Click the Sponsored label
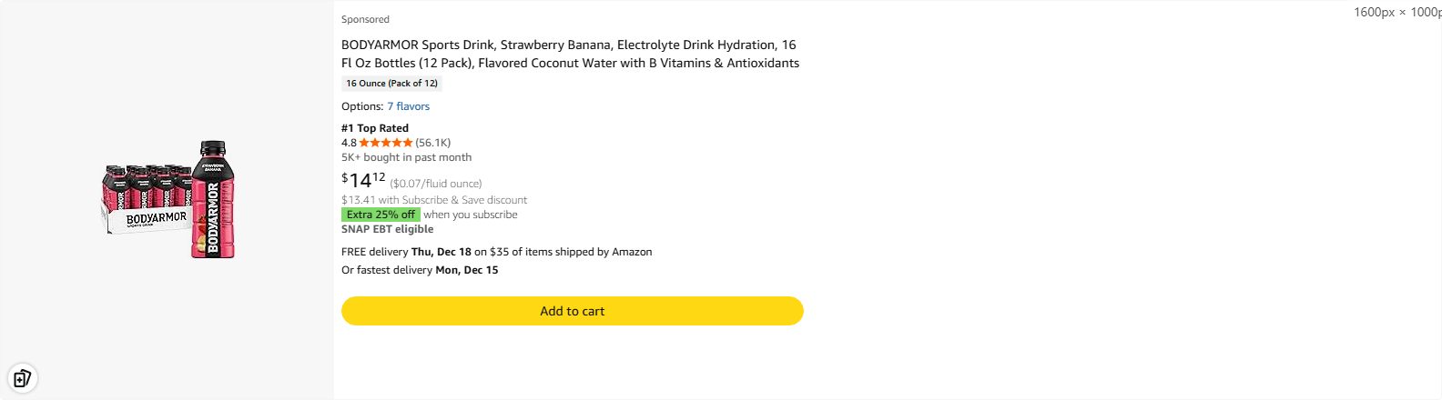Screen dimensions: 1442x400 click(x=365, y=19)
